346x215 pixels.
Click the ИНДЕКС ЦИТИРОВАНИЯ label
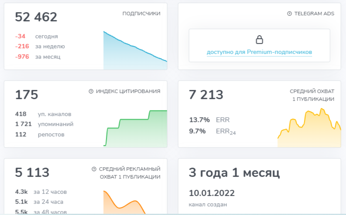tap(128, 91)
